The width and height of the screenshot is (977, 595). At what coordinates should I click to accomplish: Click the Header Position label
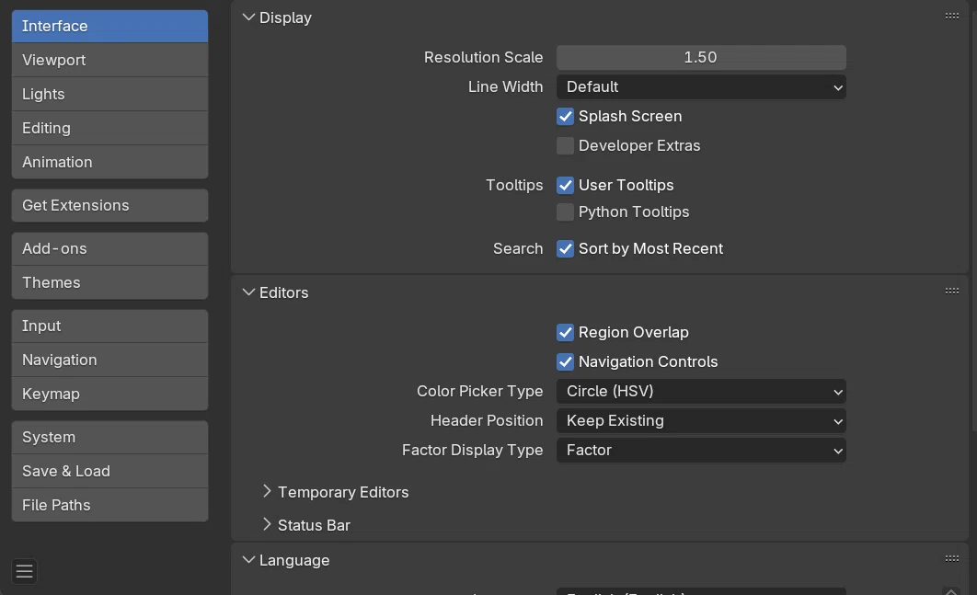pyautogui.click(x=487, y=420)
